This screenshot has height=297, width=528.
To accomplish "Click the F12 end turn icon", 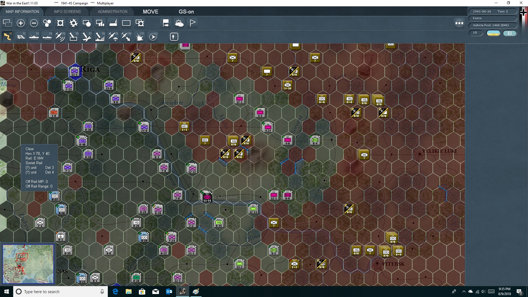I will pyautogui.click(x=153, y=37).
